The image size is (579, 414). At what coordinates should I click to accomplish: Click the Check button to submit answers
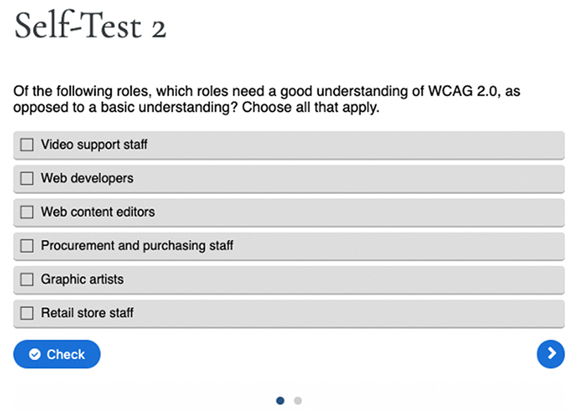56,354
